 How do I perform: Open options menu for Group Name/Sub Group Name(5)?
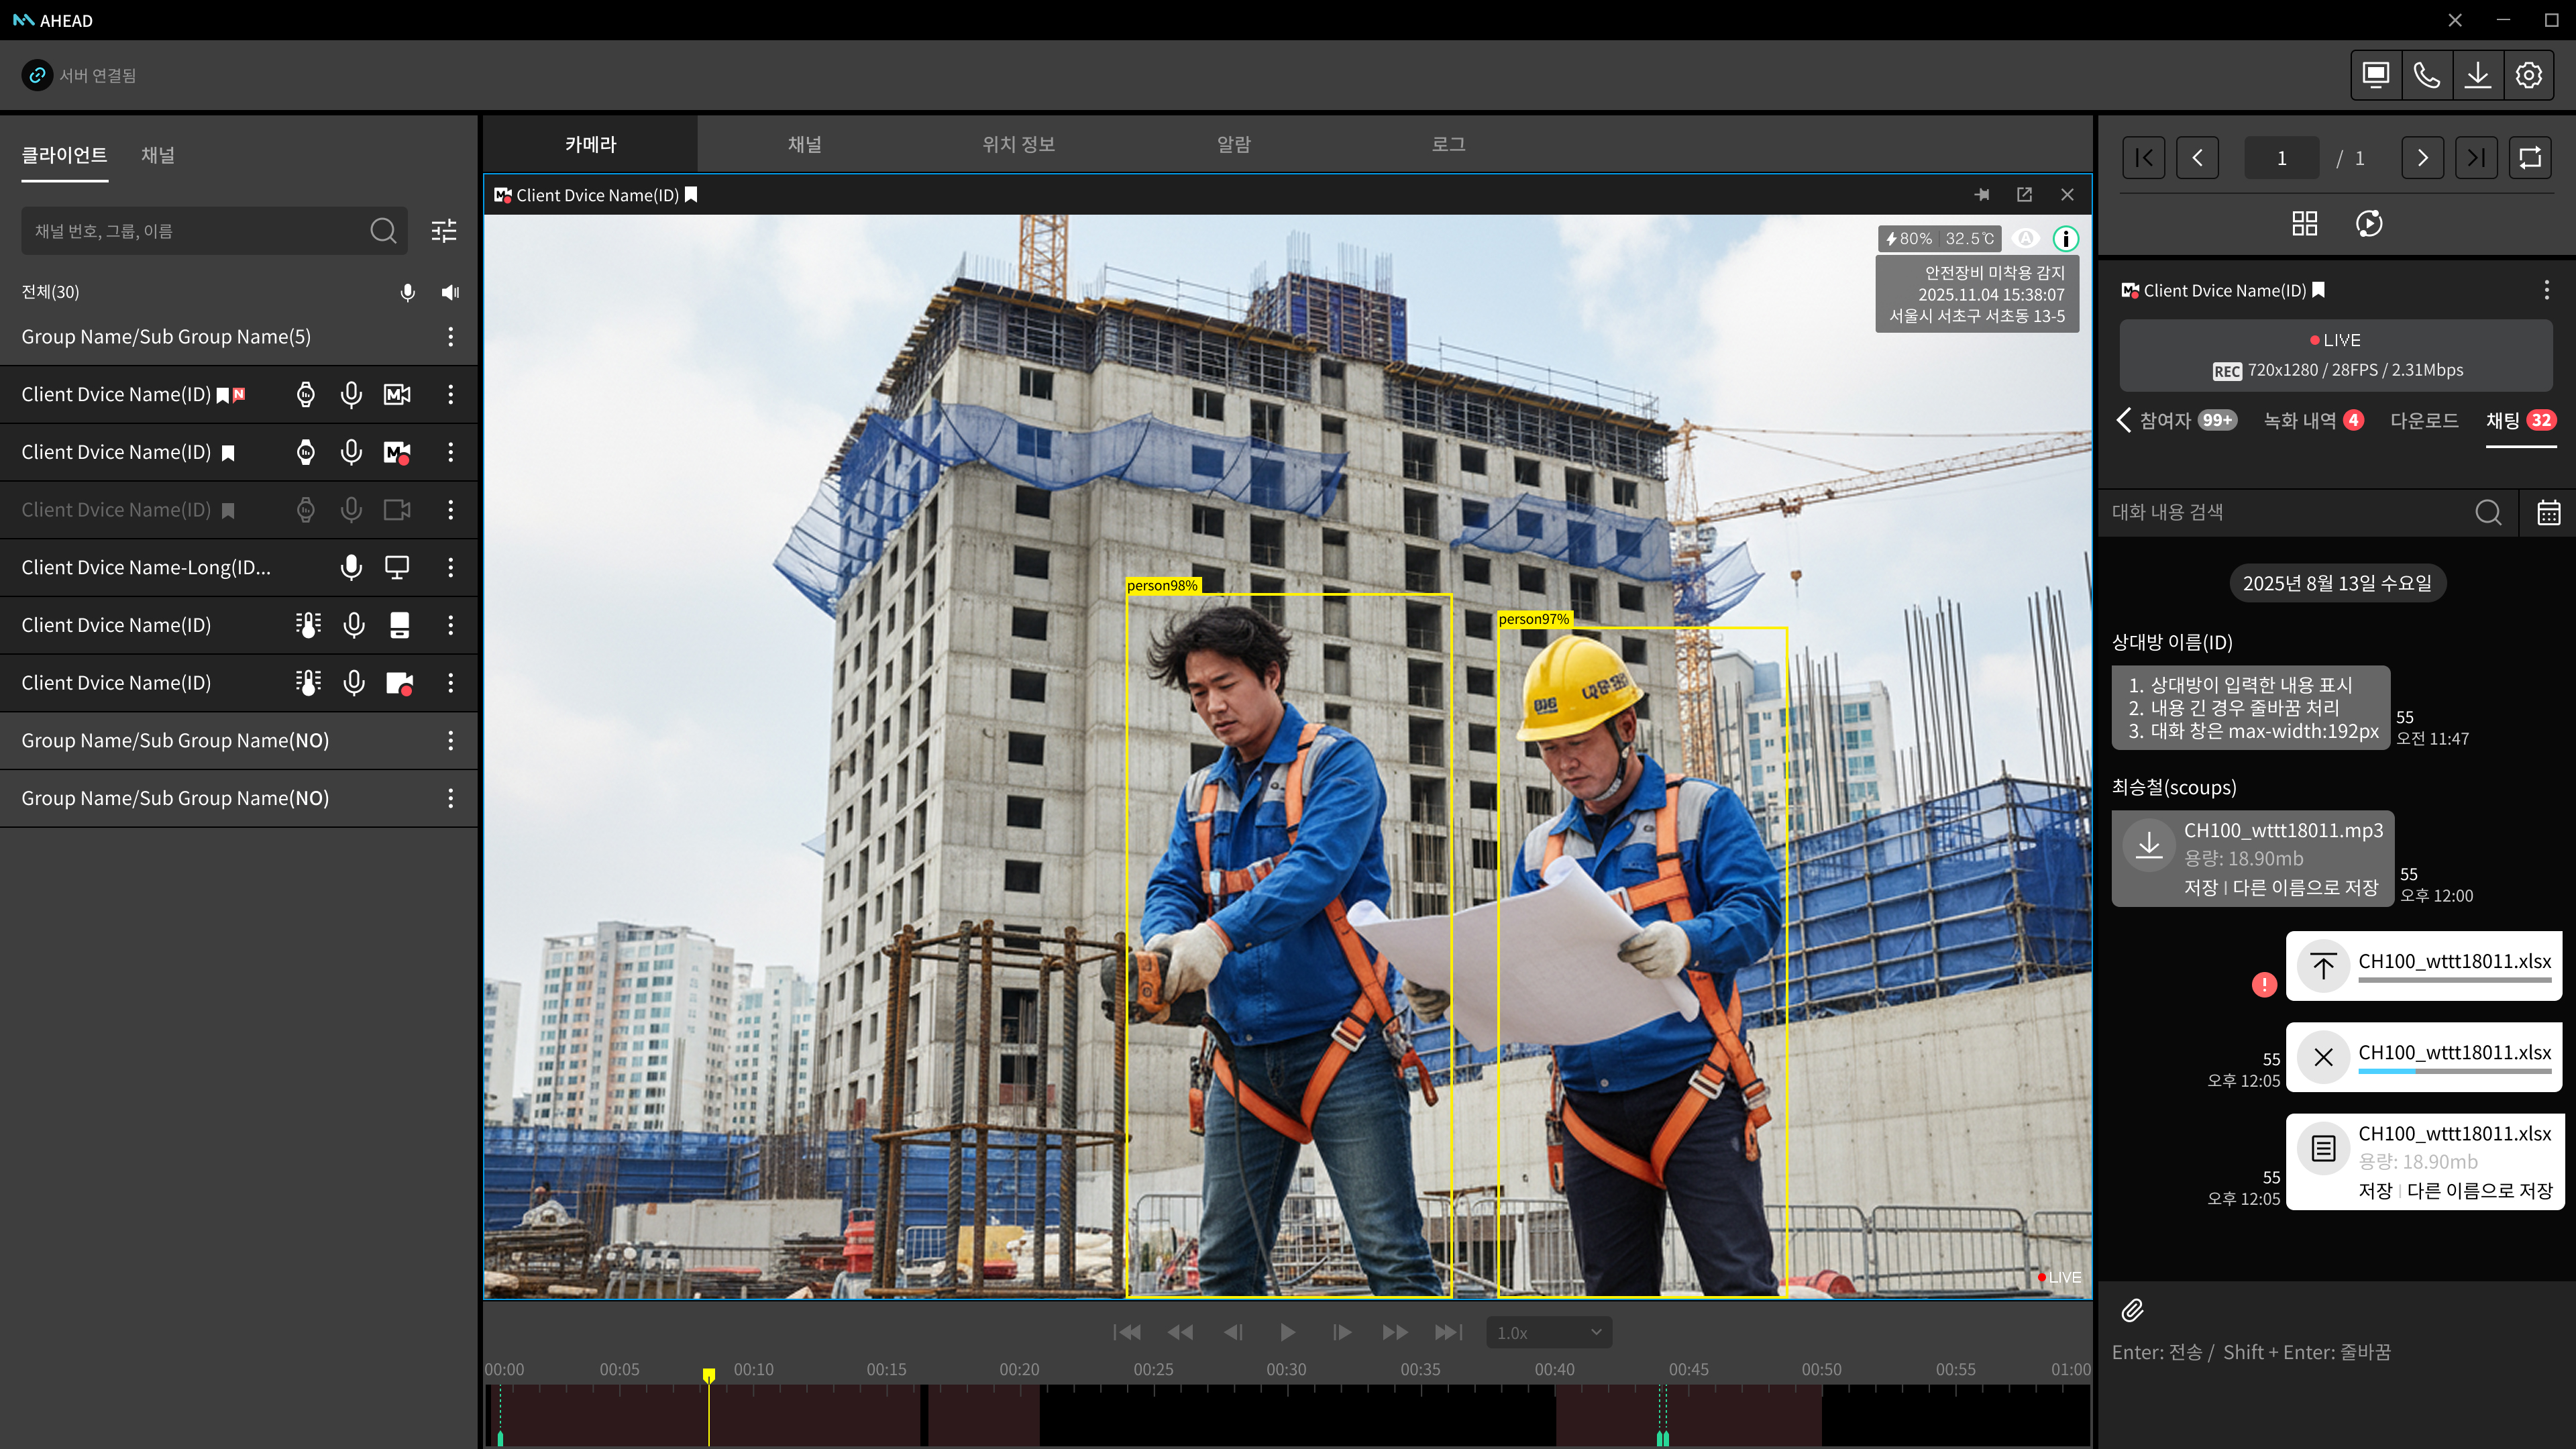click(451, 337)
